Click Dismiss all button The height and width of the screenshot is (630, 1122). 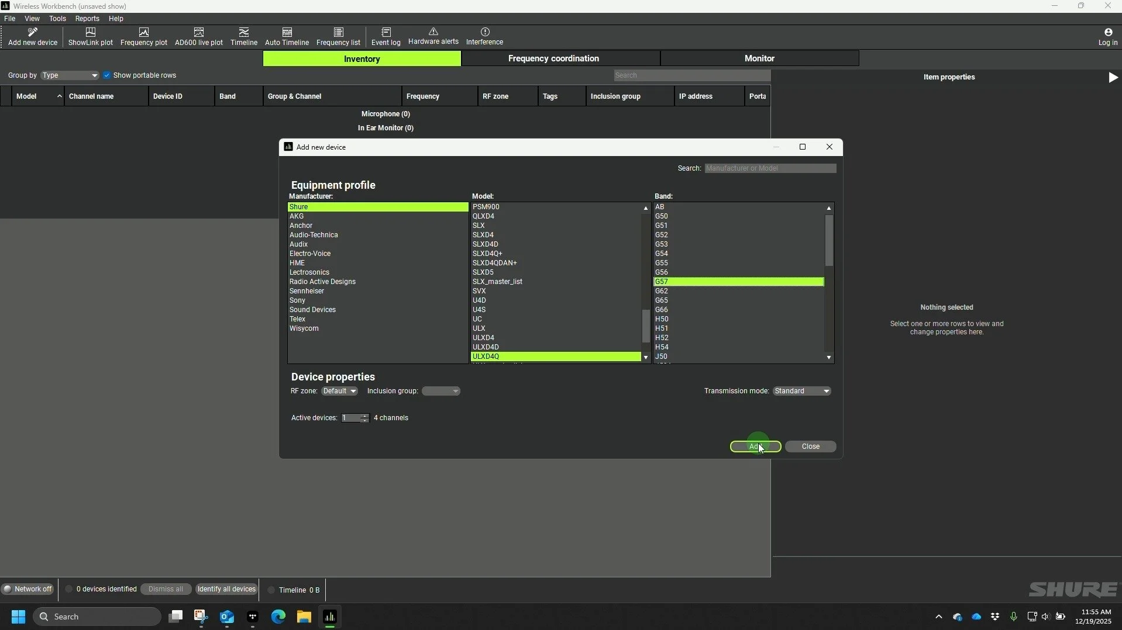point(166,589)
